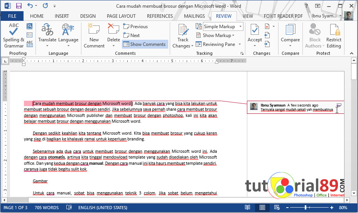Switch to the INSERT tab
The height and width of the screenshot is (213, 358).
pos(62,16)
